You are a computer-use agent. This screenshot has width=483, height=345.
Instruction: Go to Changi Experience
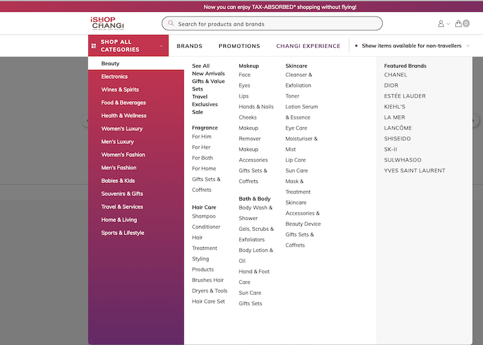pos(308,46)
